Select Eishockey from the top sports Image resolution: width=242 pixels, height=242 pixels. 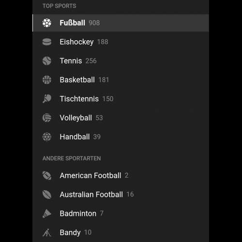(x=121, y=42)
